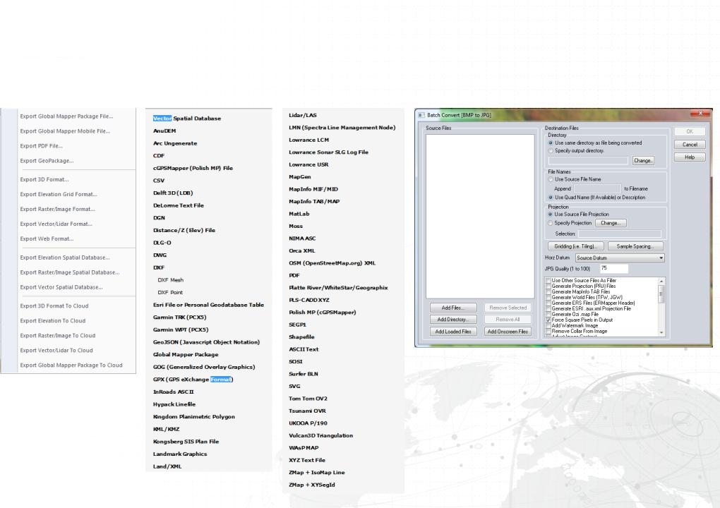720x508 pixels.
Task: Select 'DXF Point' sub-entry
Action: (x=170, y=292)
